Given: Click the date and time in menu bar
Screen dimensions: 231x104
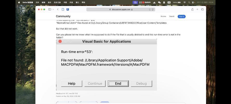Looking at the screenshot, I should 205,3.
